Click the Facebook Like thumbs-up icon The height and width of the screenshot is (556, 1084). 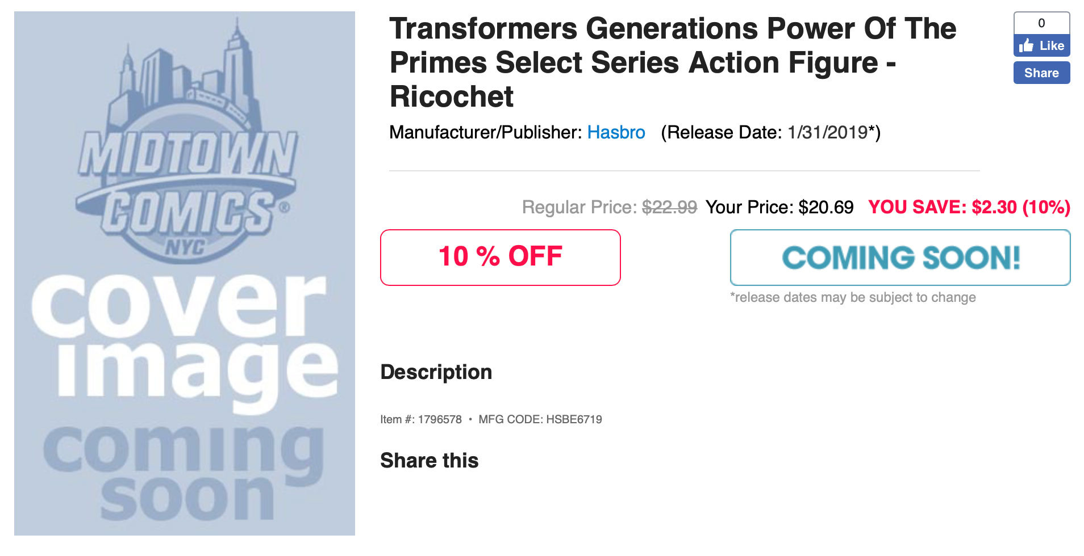pyautogui.click(x=1026, y=45)
